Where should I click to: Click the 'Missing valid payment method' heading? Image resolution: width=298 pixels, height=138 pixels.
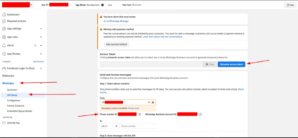118,29
